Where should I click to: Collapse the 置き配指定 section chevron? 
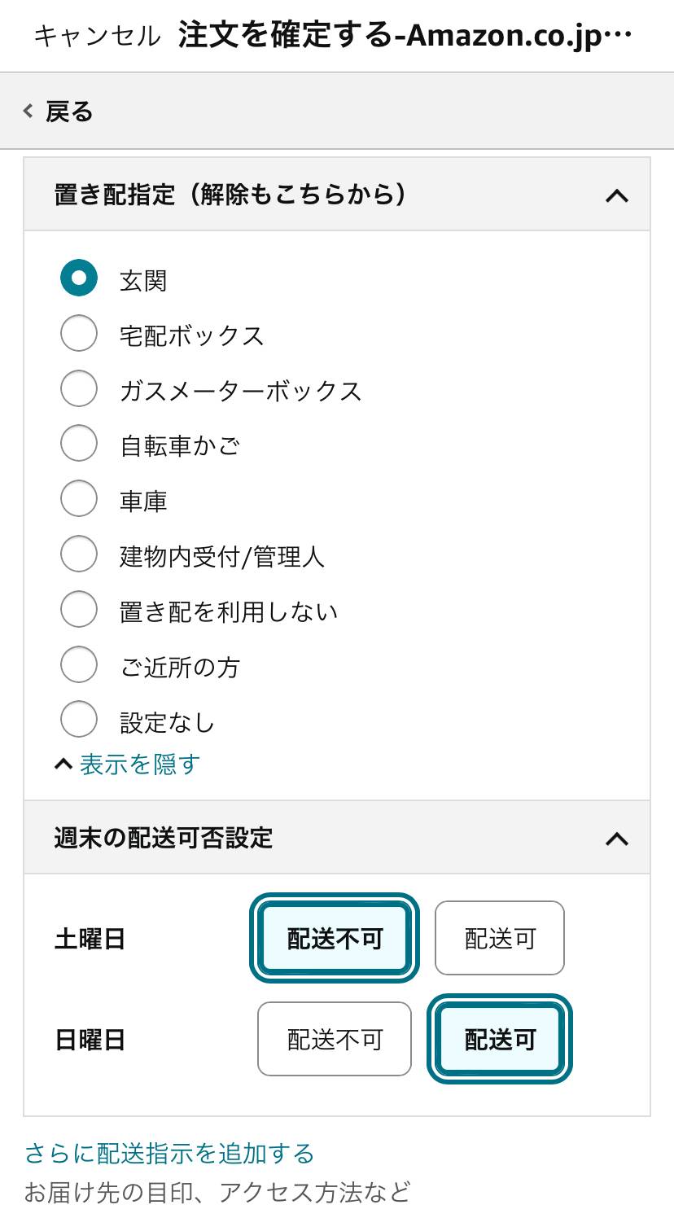click(x=618, y=195)
